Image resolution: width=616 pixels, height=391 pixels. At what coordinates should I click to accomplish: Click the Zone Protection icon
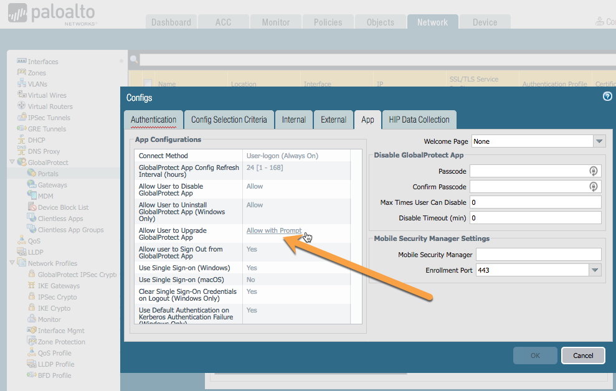pyautogui.click(x=31, y=341)
